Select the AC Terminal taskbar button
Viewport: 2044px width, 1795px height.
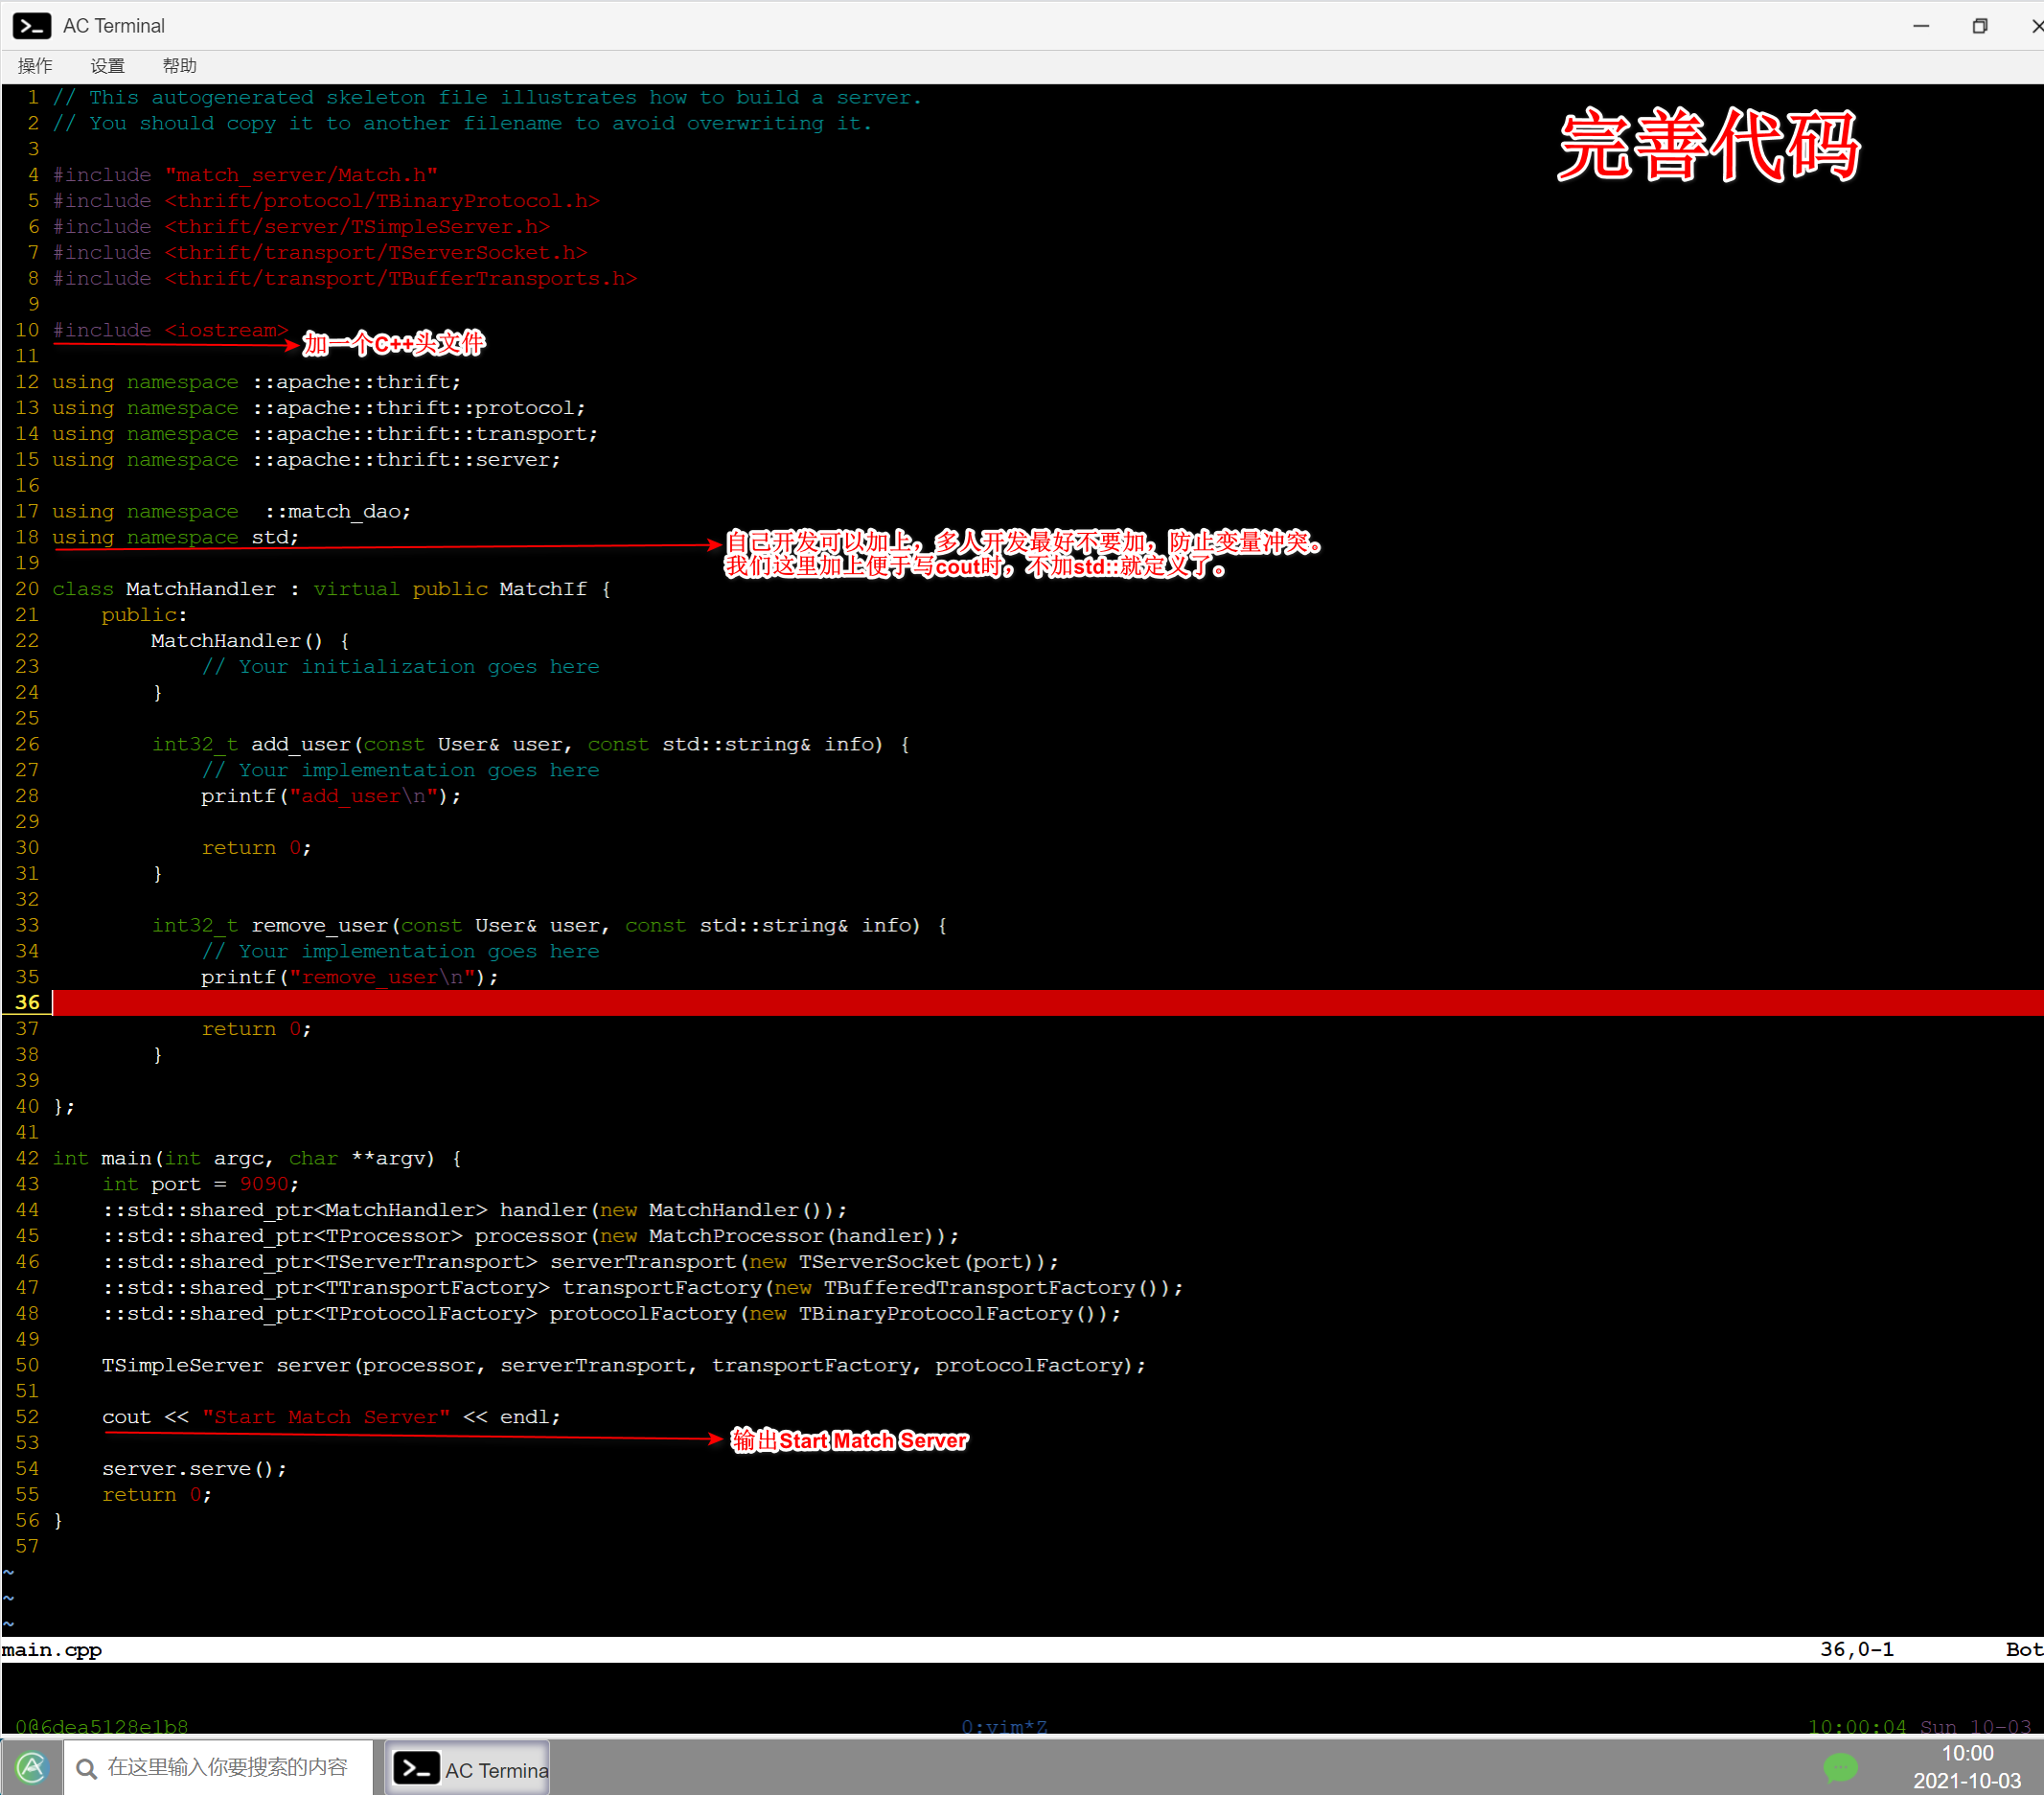click(x=468, y=1768)
